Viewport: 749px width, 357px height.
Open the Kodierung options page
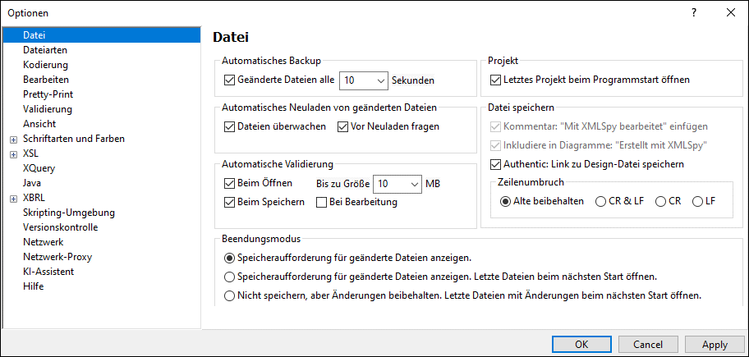pos(45,65)
